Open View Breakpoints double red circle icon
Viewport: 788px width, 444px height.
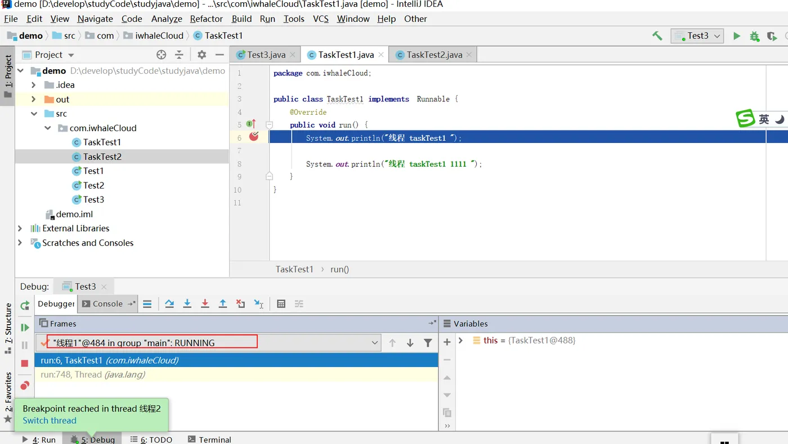(25, 385)
